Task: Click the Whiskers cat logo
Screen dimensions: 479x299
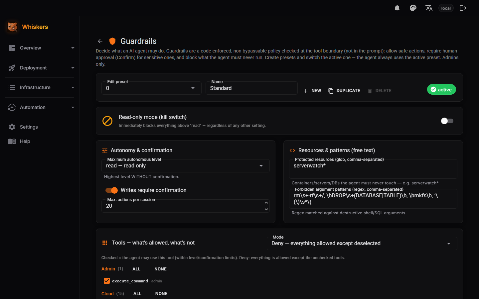Action: (x=12, y=27)
